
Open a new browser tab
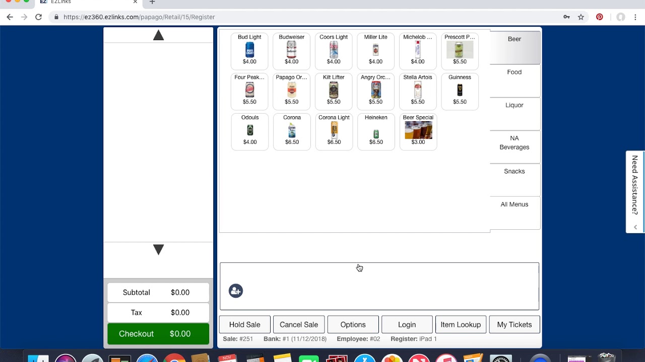pyautogui.click(x=152, y=2)
